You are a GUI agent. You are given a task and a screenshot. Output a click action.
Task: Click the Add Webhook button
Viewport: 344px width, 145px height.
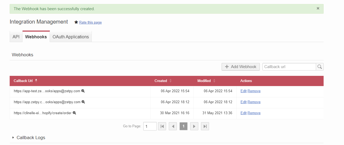[x=240, y=67]
